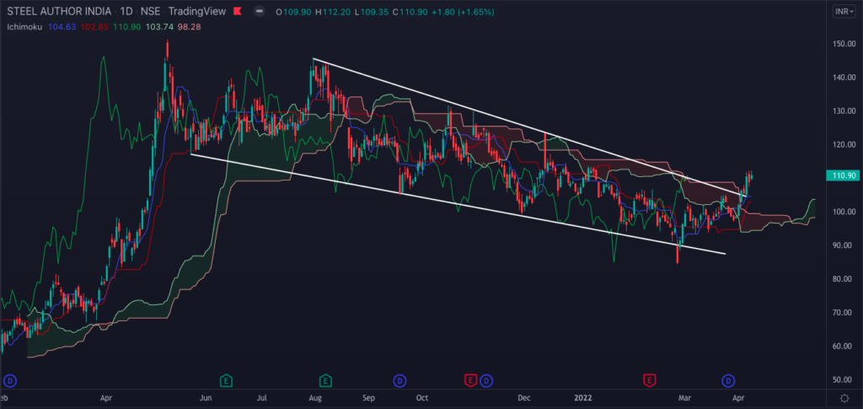Click the Aug label on time axis

[x=314, y=397]
